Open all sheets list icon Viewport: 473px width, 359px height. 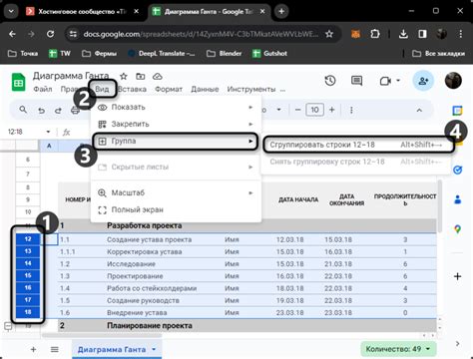[55, 349]
